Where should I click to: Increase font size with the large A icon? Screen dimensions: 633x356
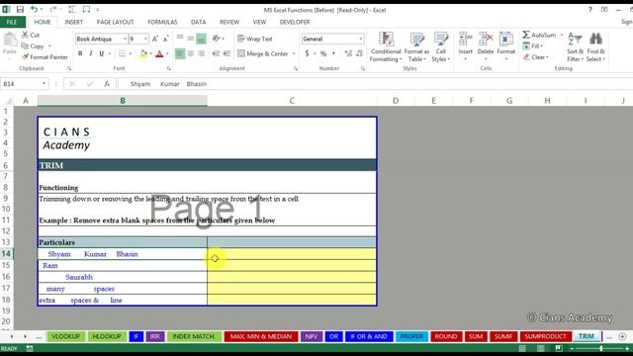155,39
